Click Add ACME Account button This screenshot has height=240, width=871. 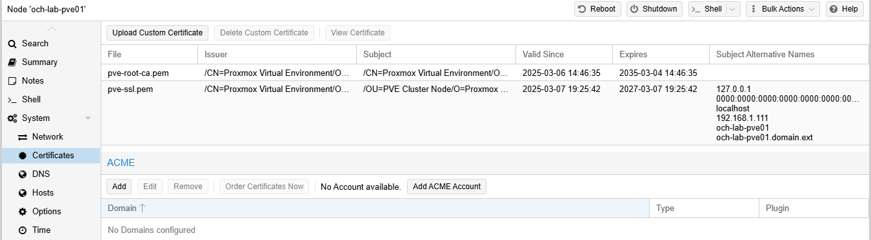(x=446, y=187)
